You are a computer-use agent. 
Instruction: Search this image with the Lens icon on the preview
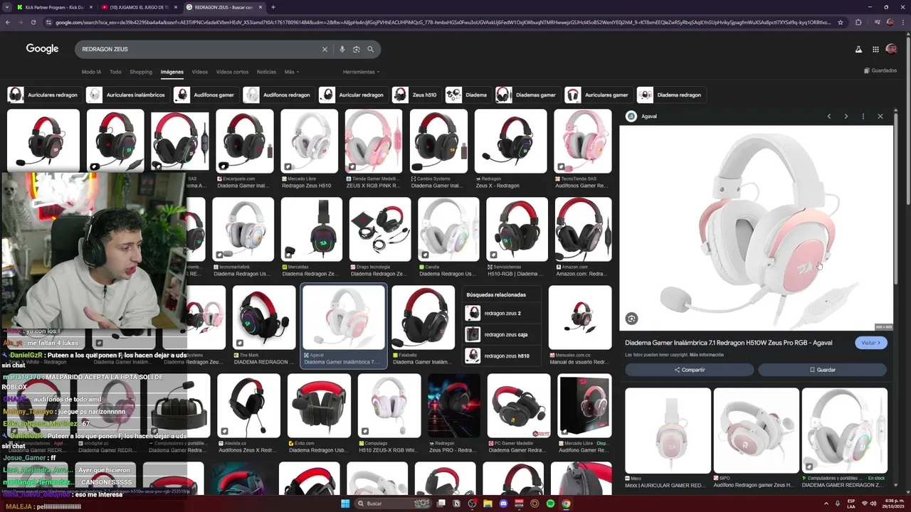(x=631, y=319)
